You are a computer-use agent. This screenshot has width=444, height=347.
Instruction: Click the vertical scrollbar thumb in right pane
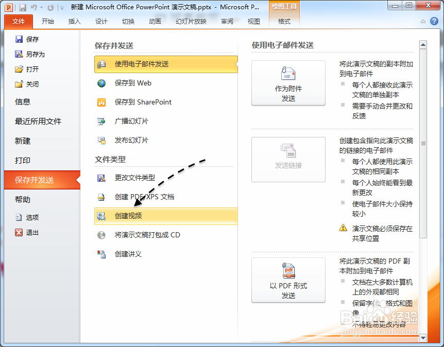click(423, 144)
